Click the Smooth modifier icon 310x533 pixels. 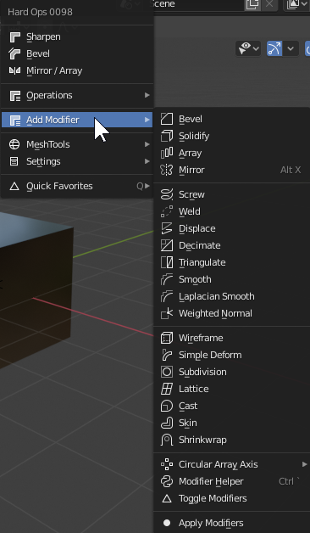[x=167, y=279]
